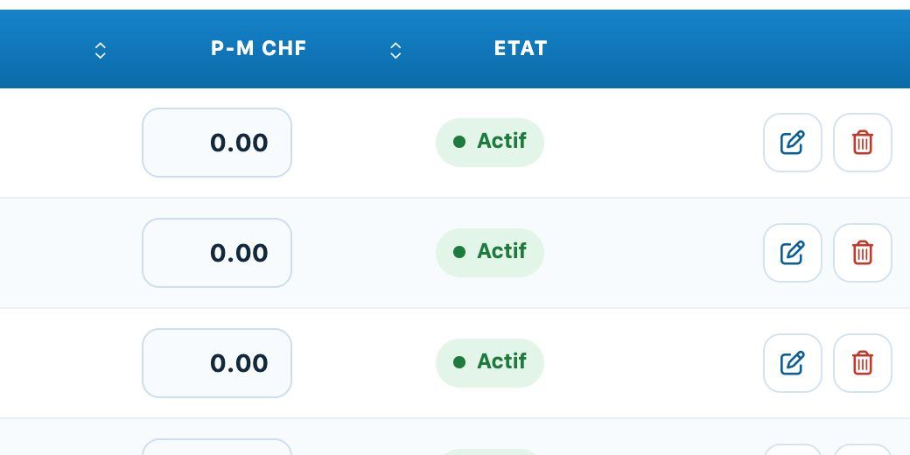Edit the first row entry
Screen dimensions: 910x455
tap(792, 143)
